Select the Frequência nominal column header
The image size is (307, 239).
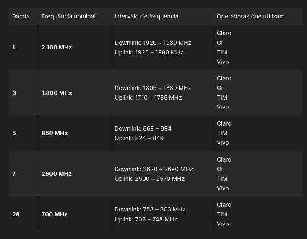point(68,16)
